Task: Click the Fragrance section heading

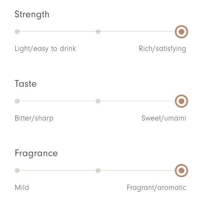Action: pos(36,153)
